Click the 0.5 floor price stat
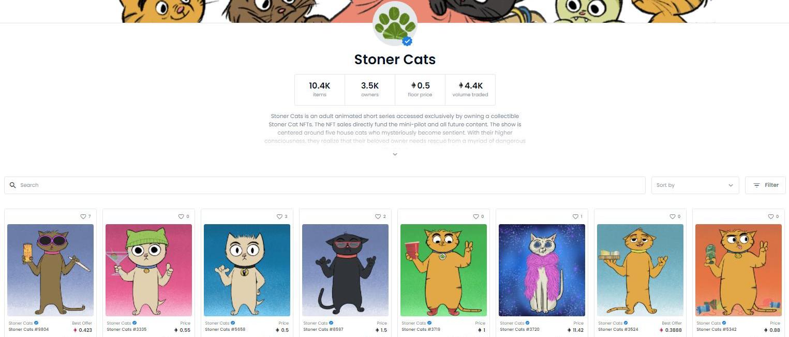Screen dimensions: 789x337 tap(420, 90)
